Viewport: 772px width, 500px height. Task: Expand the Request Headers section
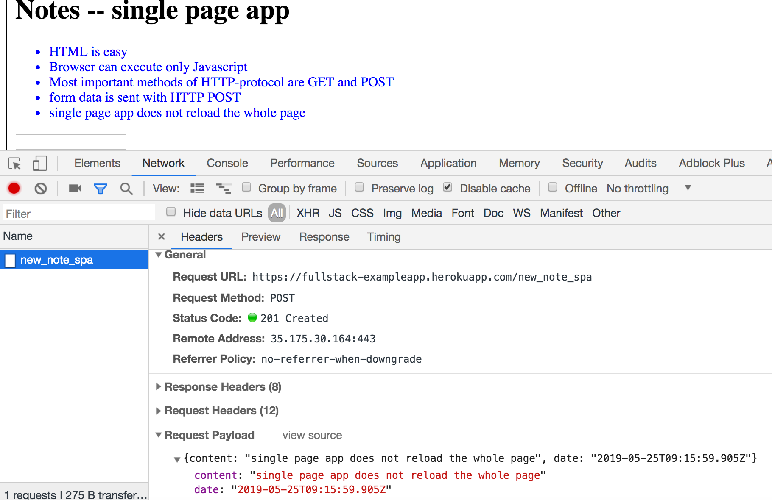[221, 411]
